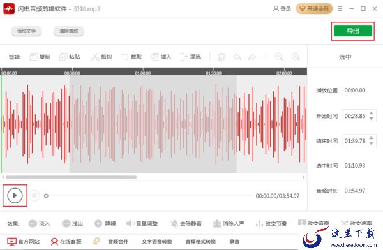Click the red app logo in title bar
This screenshot has height=250, width=383.
pos(9,9)
